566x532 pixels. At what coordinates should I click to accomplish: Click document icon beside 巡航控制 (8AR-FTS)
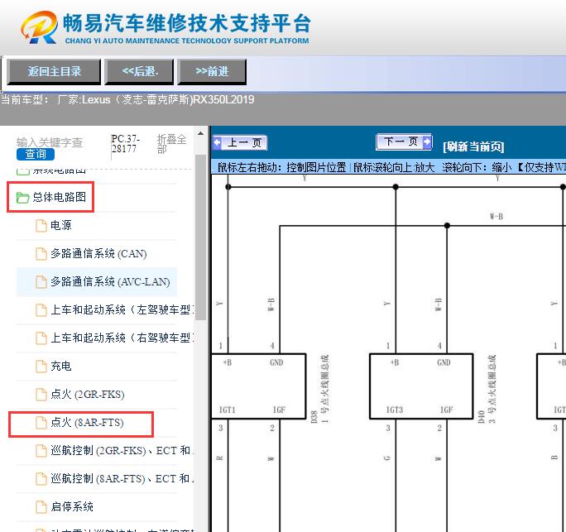pyautogui.click(x=41, y=479)
